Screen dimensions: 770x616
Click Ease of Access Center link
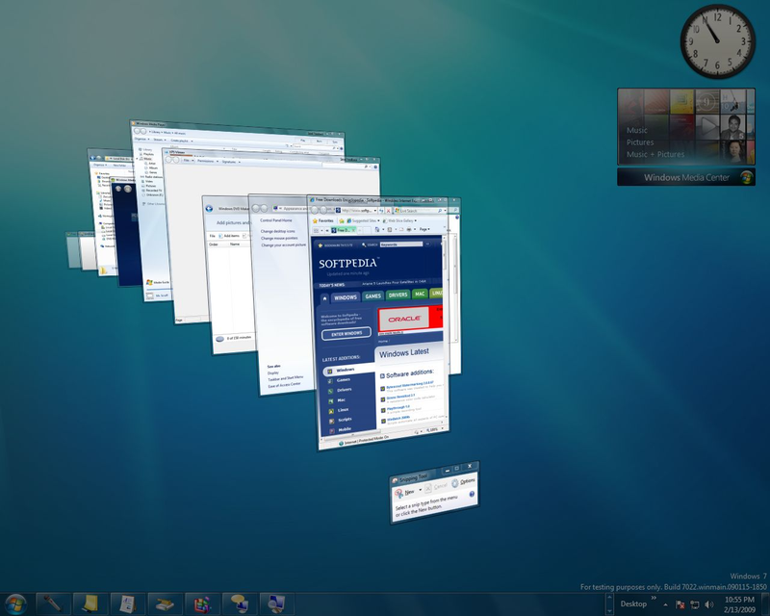284,385
